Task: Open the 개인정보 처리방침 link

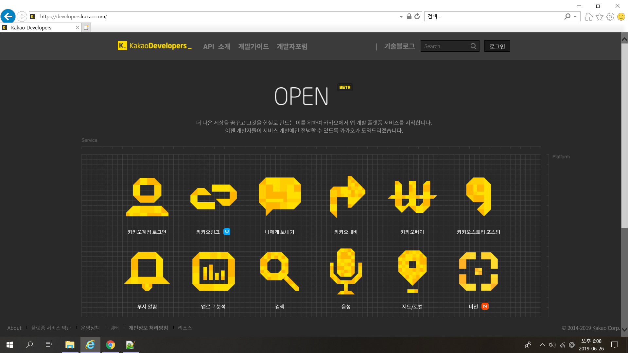Action: tap(148, 328)
